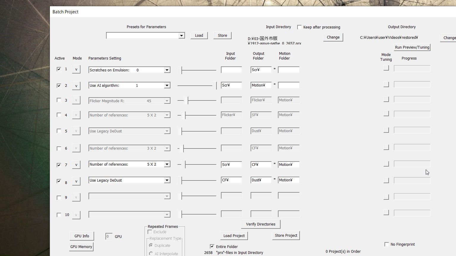Click the Run Preview/Tuning button
The image size is (456, 256).
[x=412, y=47]
